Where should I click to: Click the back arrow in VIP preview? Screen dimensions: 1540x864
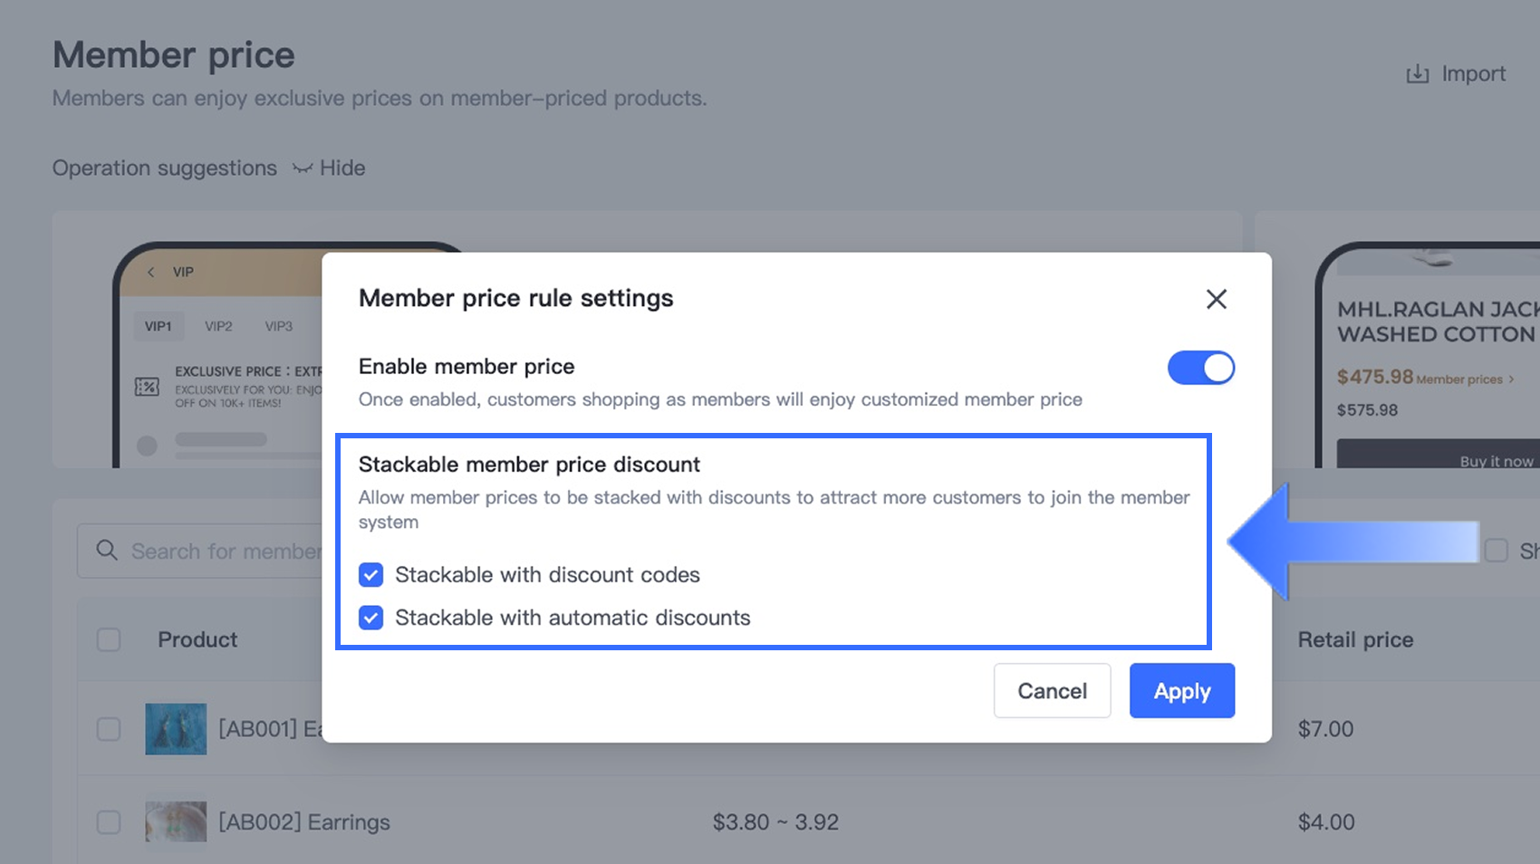[151, 272]
